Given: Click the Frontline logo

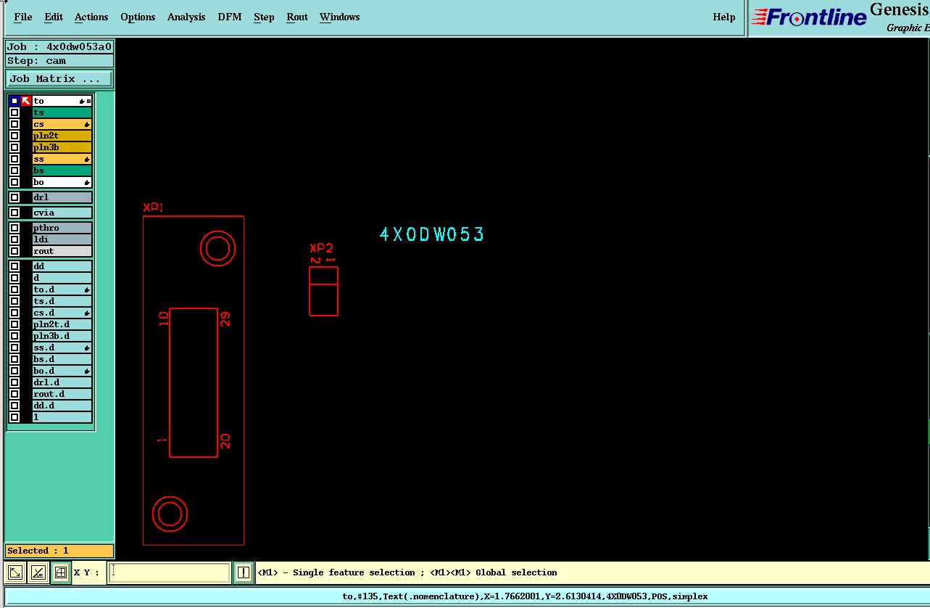Looking at the screenshot, I should [x=810, y=17].
